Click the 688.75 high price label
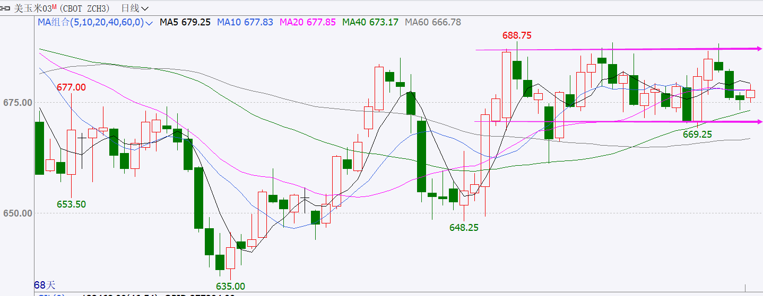Screen dimensions: 763x296 517,35
